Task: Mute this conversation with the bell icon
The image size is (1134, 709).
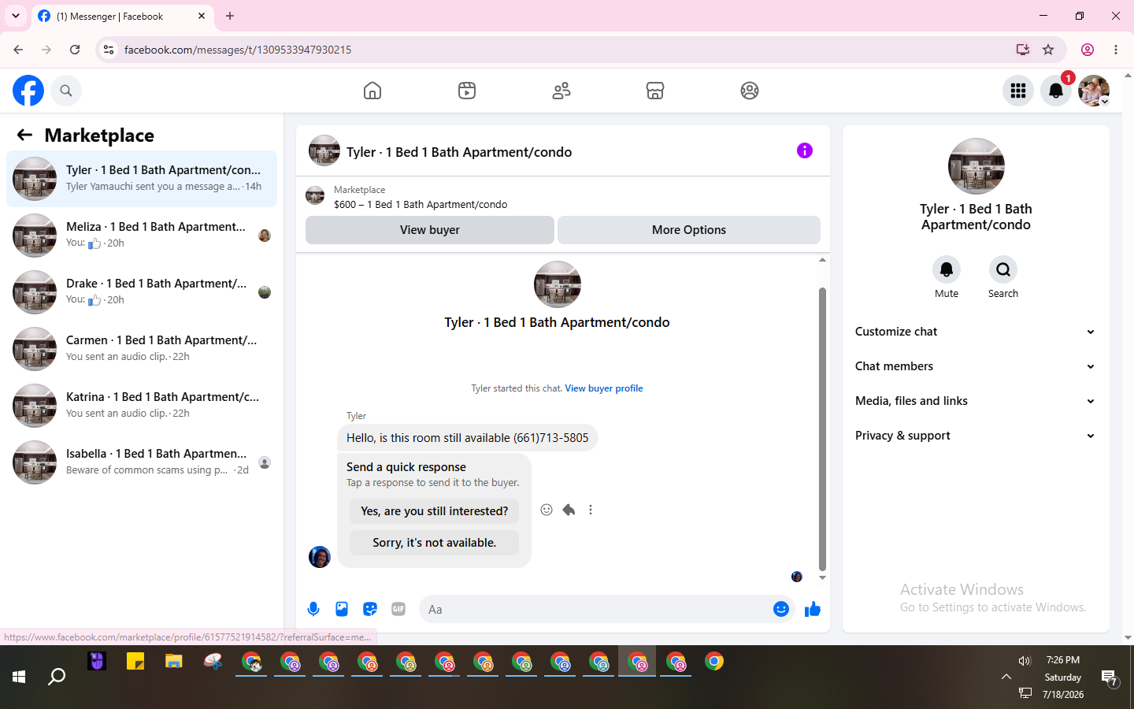Action: pos(947,269)
